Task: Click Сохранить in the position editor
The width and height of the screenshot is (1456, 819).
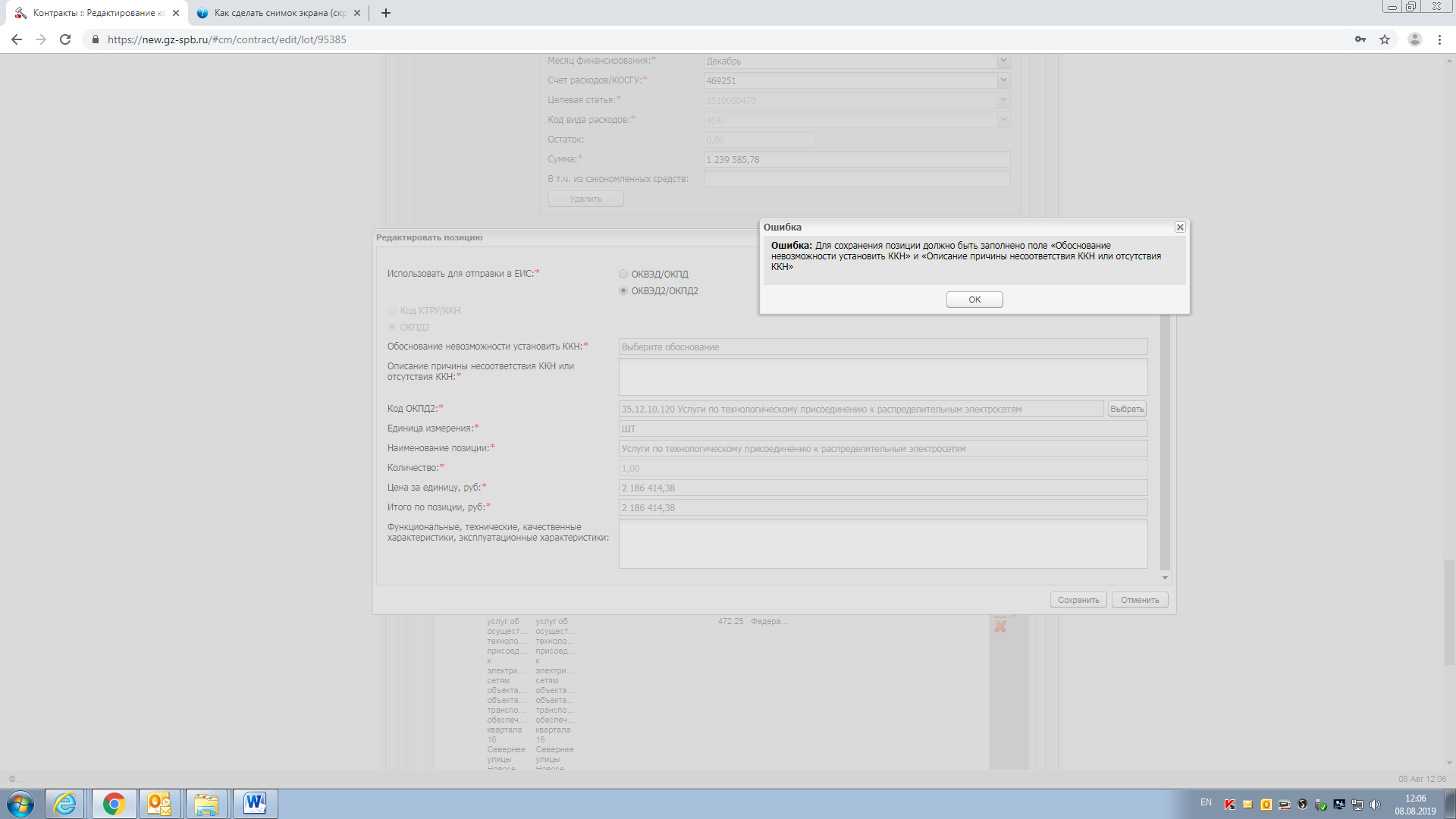Action: [1078, 600]
